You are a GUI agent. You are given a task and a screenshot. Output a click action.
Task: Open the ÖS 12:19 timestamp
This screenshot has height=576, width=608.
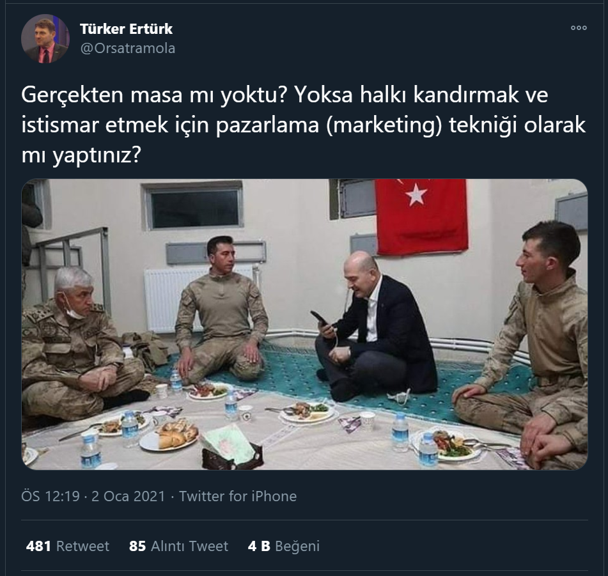51,496
